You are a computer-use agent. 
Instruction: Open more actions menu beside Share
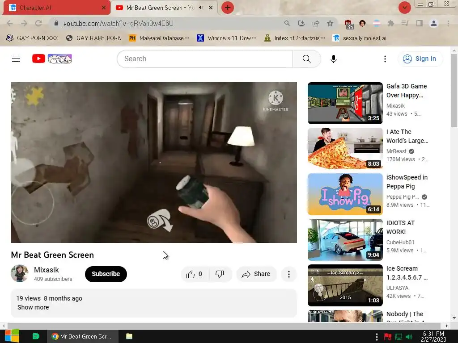coord(288,274)
